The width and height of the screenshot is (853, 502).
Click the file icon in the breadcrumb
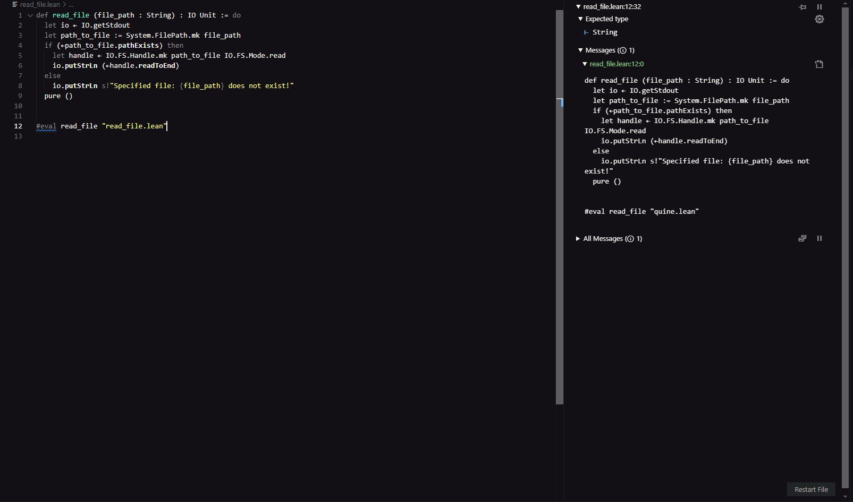point(15,4)
